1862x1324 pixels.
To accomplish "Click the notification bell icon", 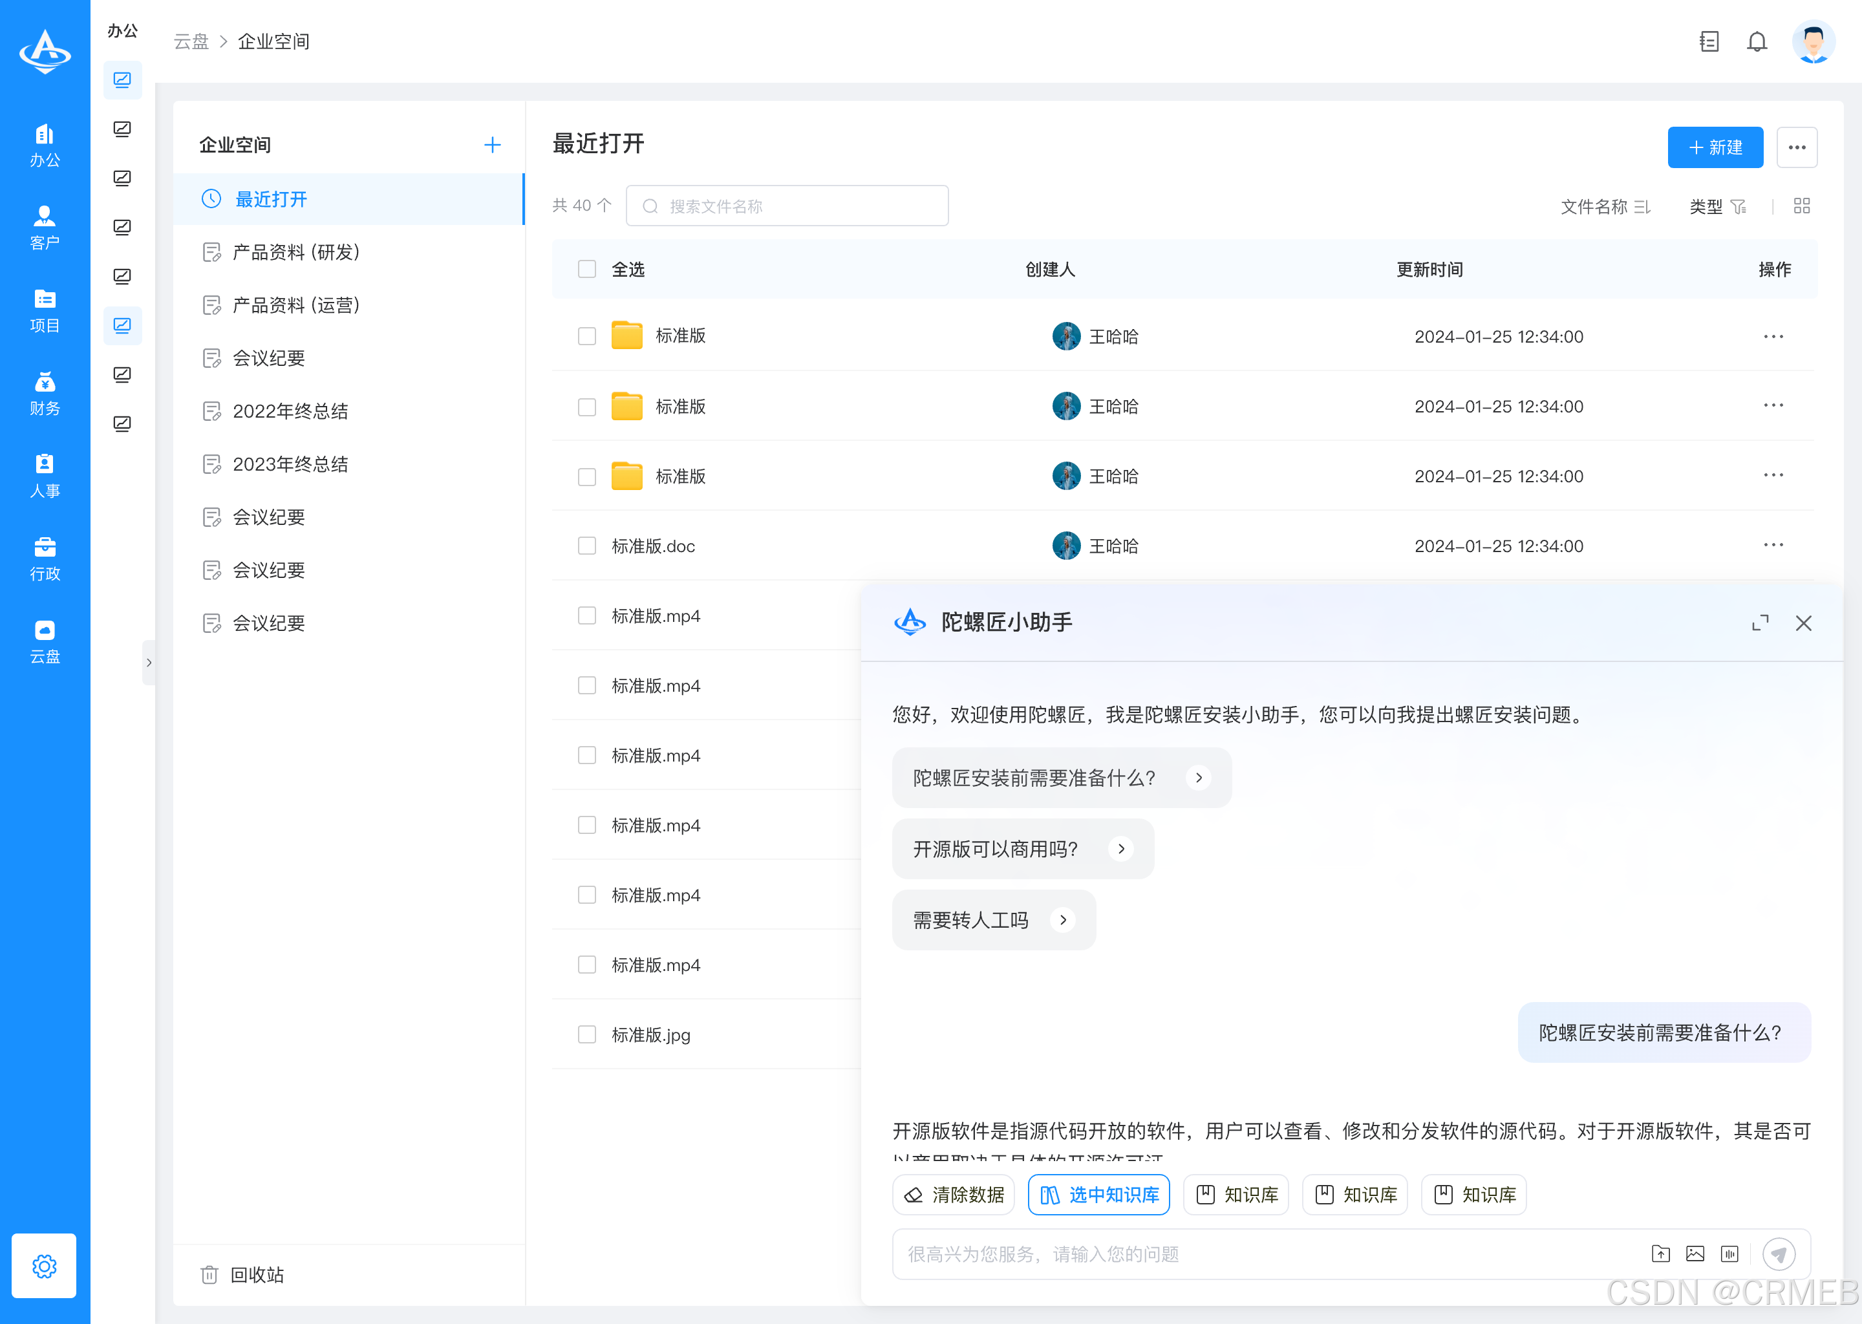I will coord(1758,41).
